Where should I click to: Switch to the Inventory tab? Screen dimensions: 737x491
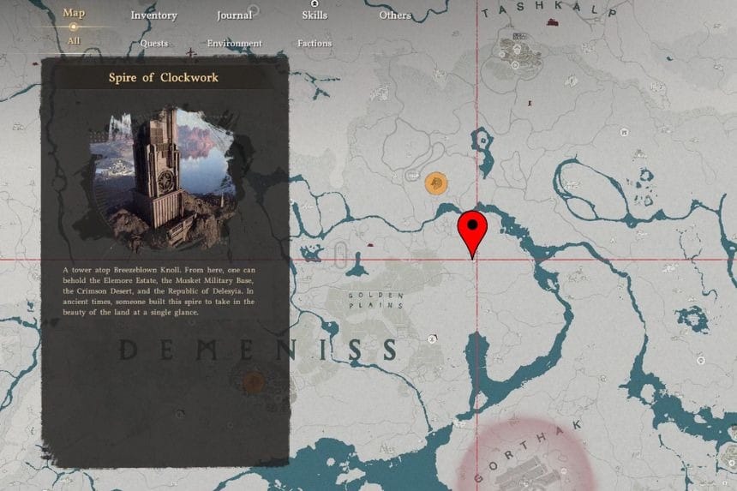coord(153,15)
